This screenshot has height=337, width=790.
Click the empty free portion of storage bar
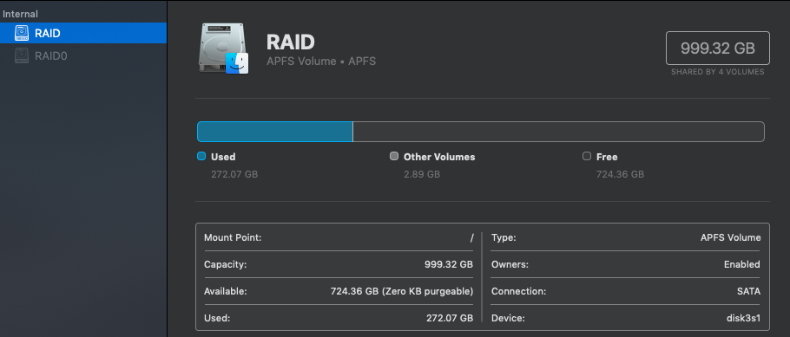(x=558, y=132)
